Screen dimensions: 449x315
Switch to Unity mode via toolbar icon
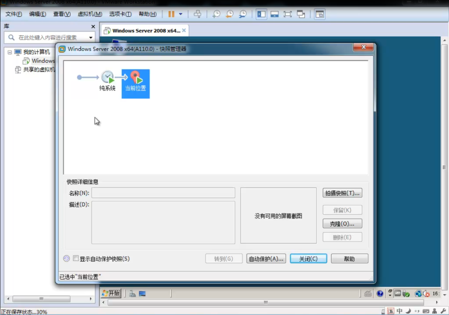click(x=301, y=14)
